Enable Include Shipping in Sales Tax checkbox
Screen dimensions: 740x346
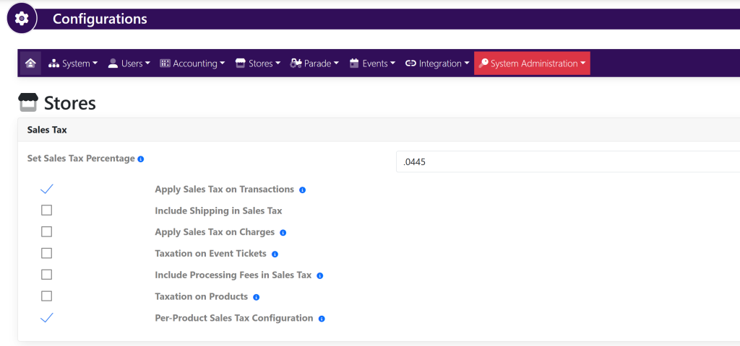pyautogui.click(x=47, y=210)
